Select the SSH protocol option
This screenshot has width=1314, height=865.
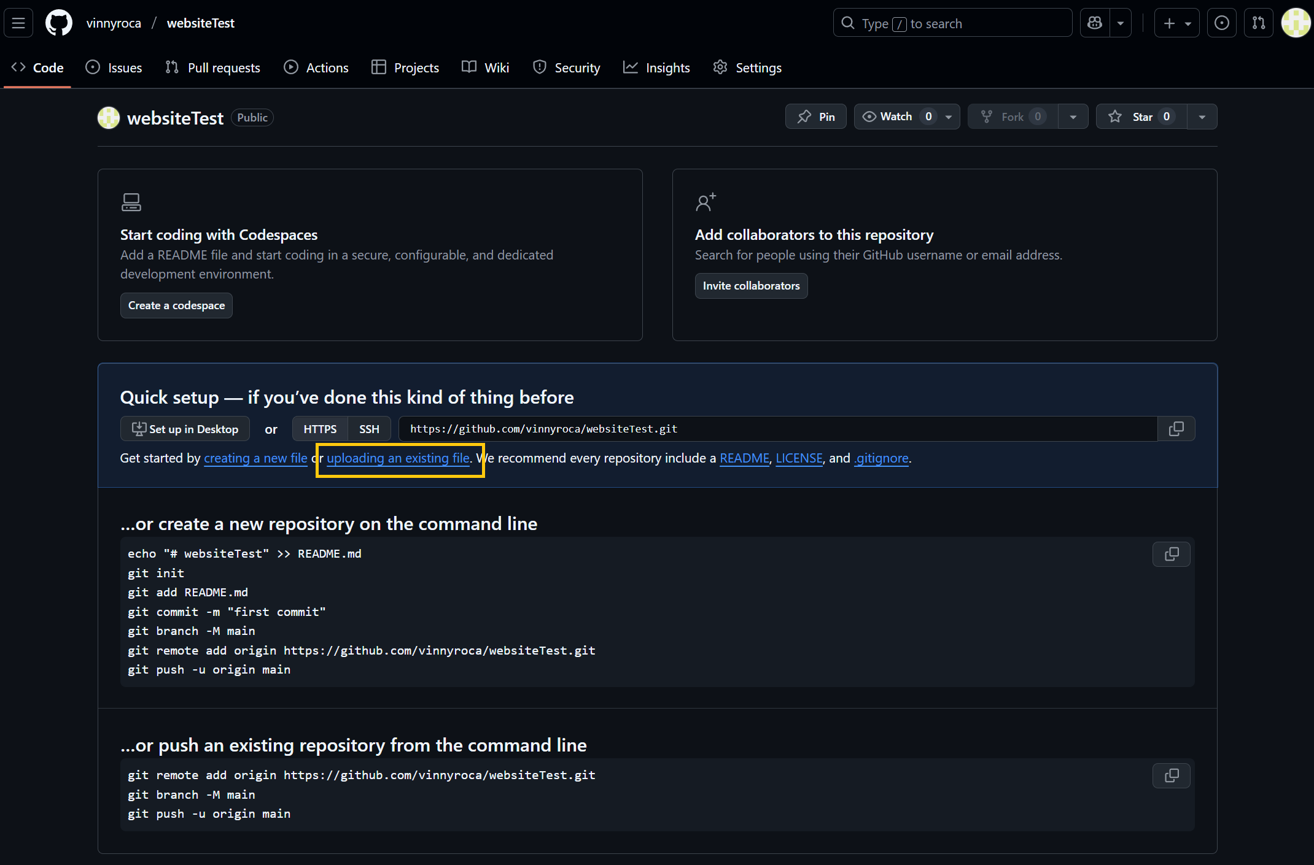pos(368,428)
